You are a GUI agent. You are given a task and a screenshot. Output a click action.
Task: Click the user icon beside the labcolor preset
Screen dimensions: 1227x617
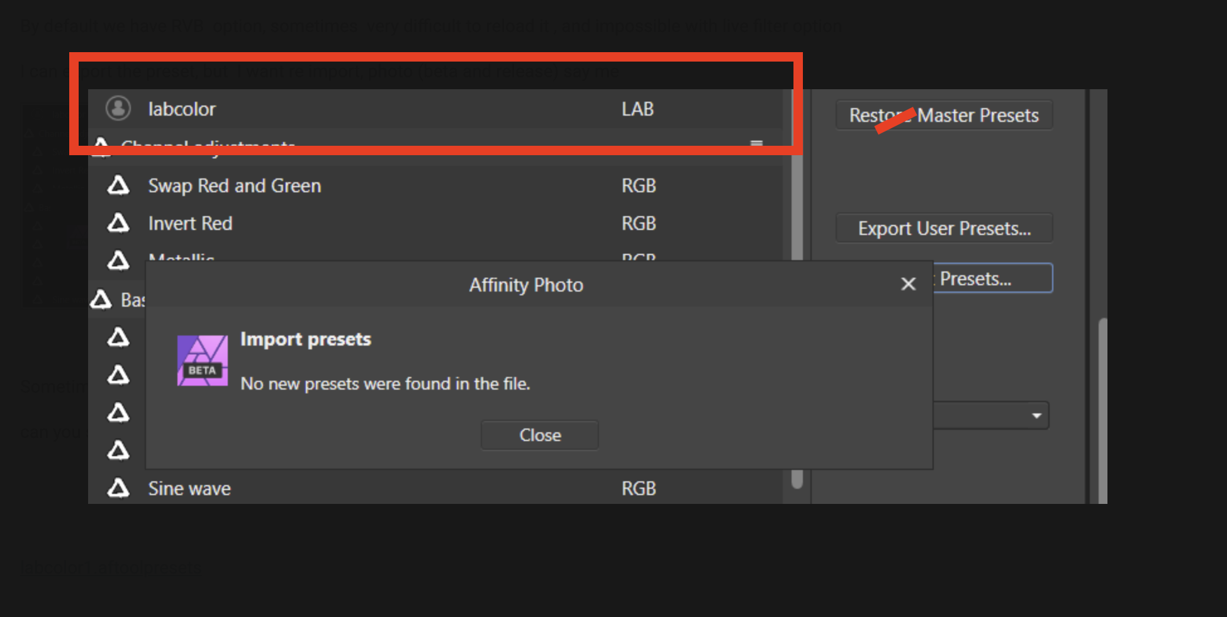point(118,108)
